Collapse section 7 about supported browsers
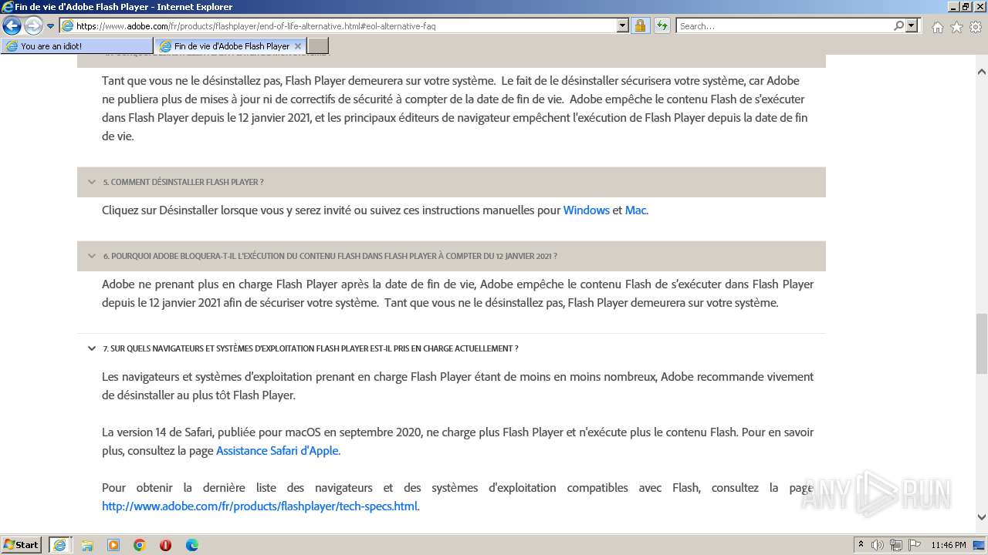The height and width of the screenshot is (555, 988). tap(92, 348)
